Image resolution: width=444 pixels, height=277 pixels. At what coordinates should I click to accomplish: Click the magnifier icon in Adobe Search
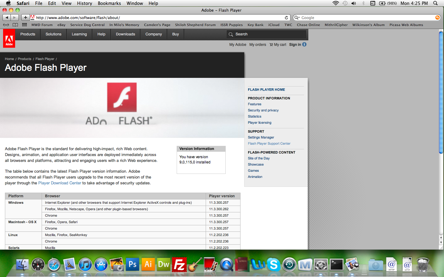tap(231, 34)
